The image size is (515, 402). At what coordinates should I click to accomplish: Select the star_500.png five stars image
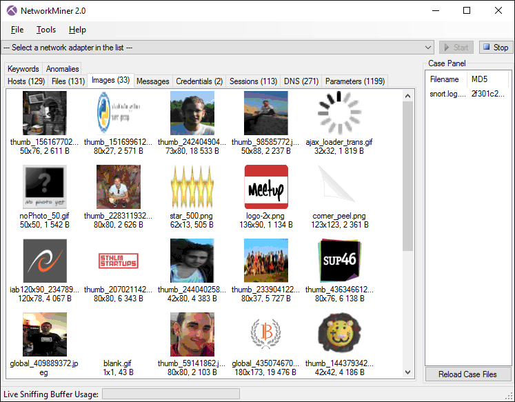coord(192,187)
